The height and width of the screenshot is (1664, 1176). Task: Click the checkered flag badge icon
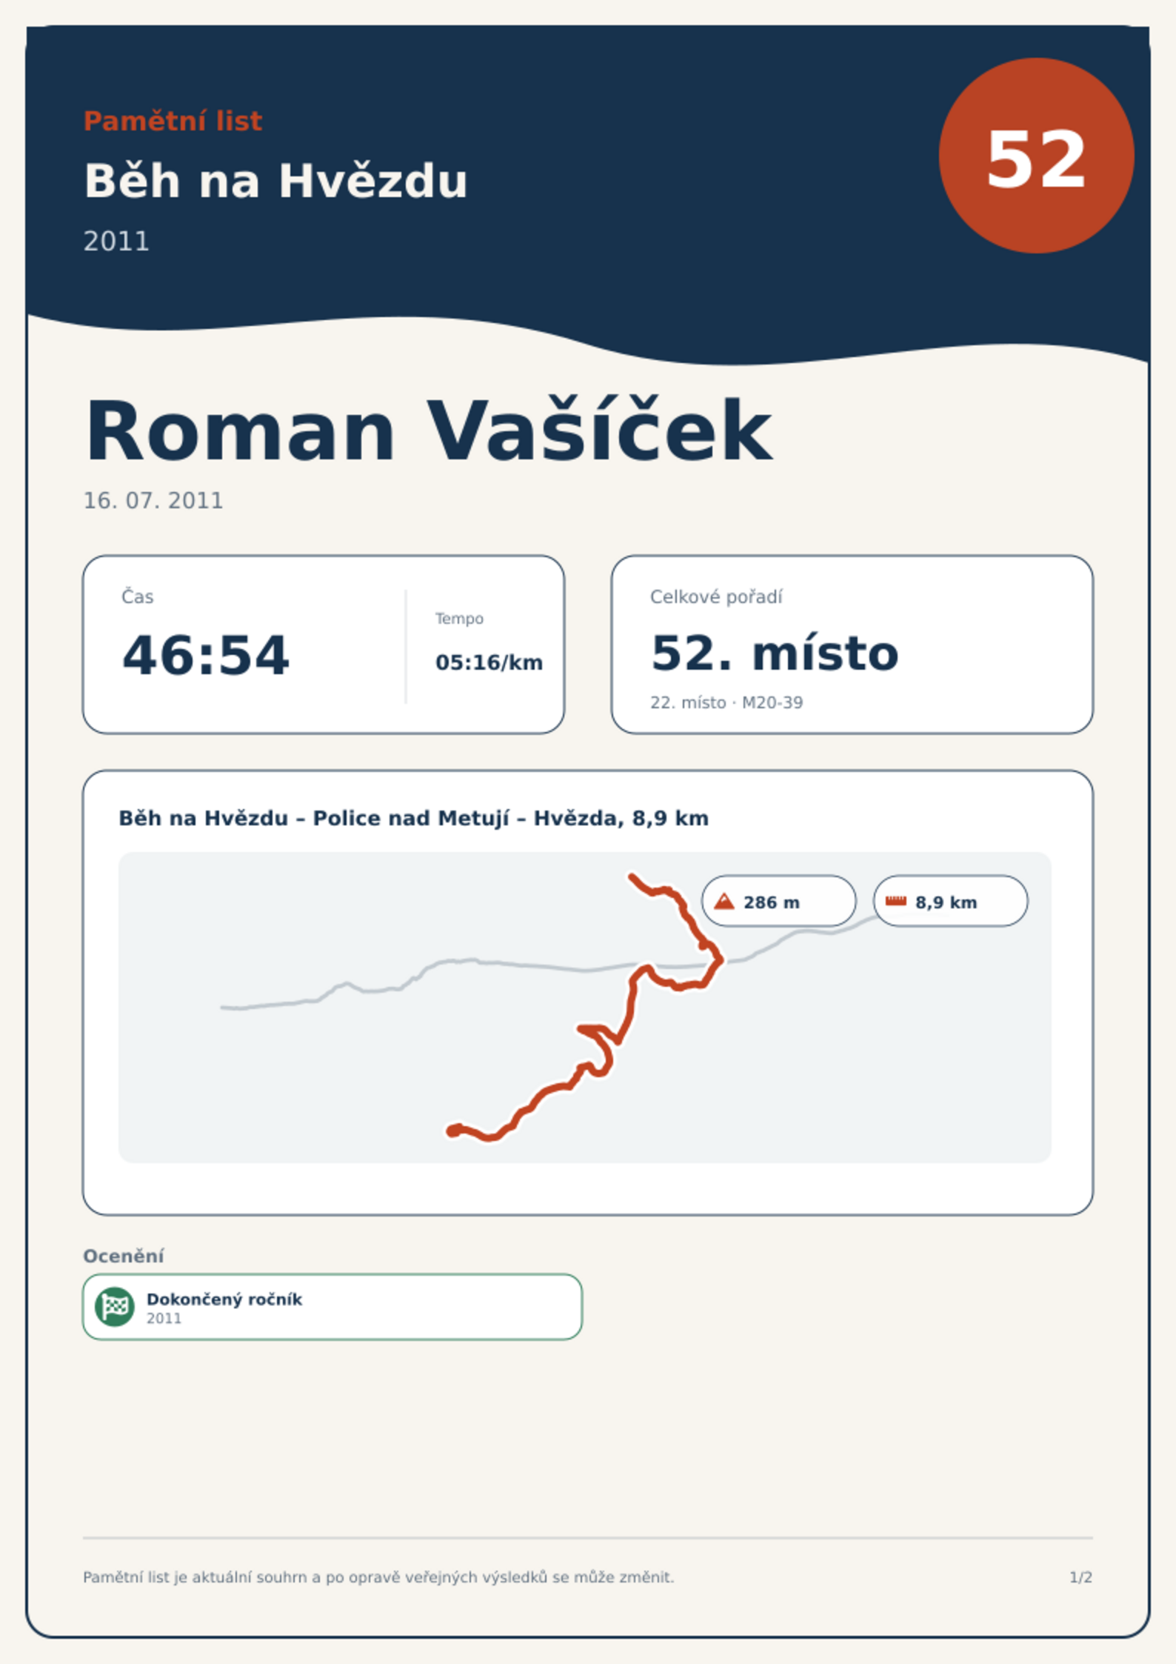coord(115,1306)
